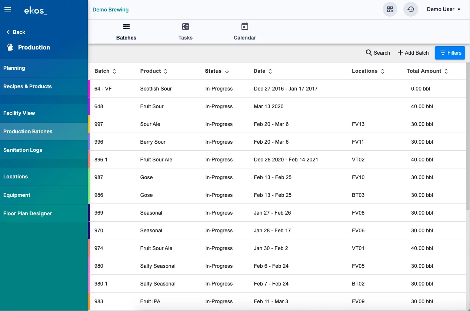Viewport: 470px width, 311px height.
Task: Sort by the Date column arrows
Action: (270, 71)
